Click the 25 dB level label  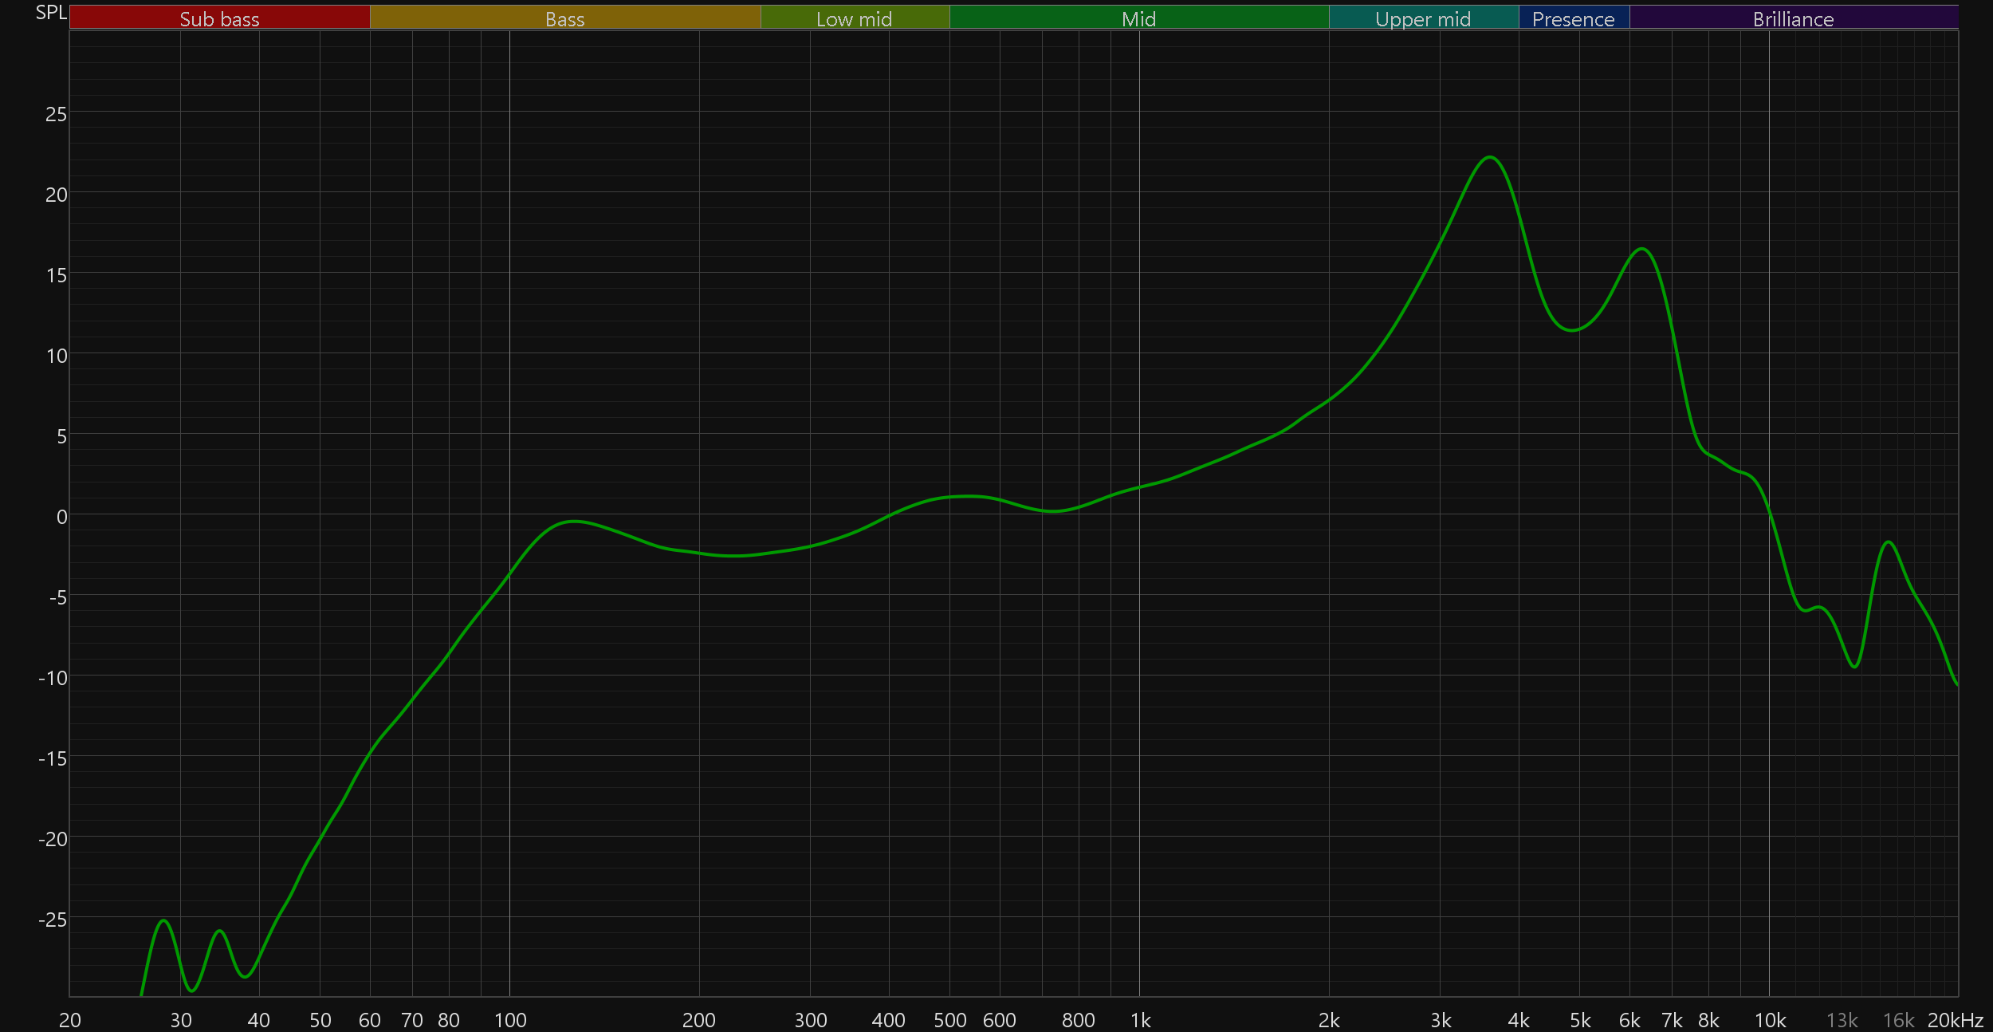(x=56, y=114)
